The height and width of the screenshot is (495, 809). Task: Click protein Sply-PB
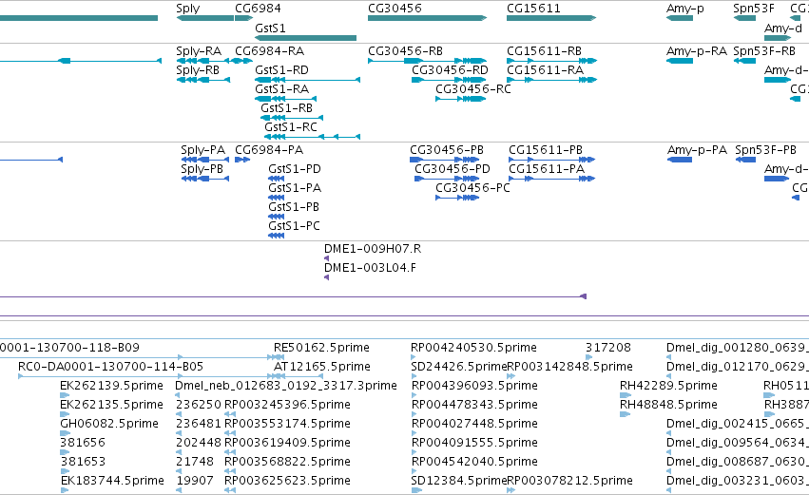point(202,169)
